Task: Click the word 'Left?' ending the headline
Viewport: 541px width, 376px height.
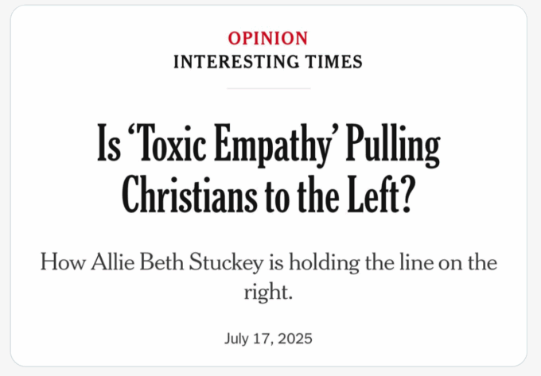Action: tap(379, 194)
